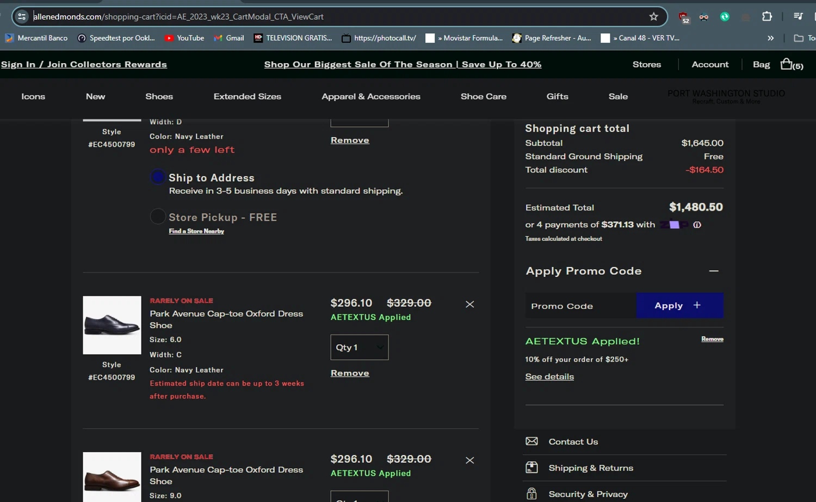Open the shopping bag icon
Screen dimensions: 816x502
coord(787,64)
